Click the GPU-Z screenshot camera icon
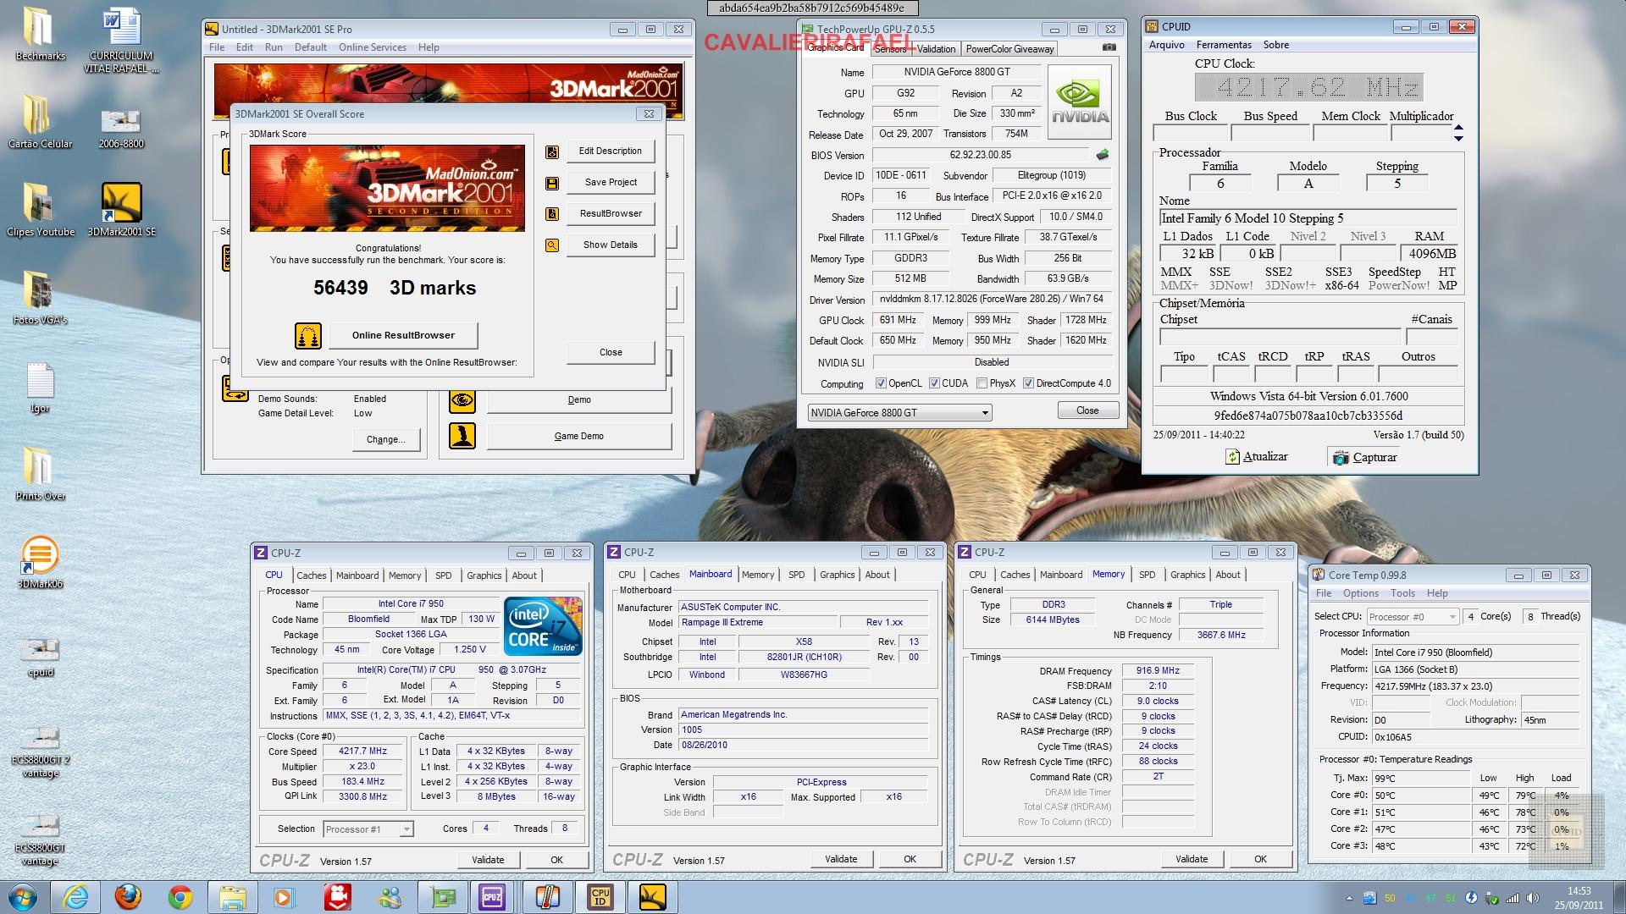 pos(1109,48)
